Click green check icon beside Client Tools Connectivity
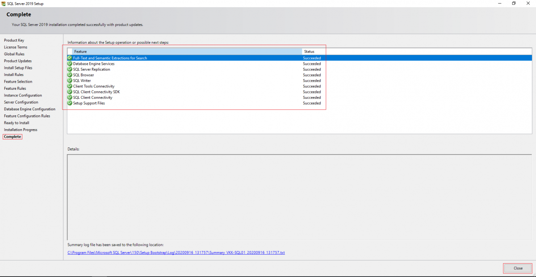The image size is (536, 277). click(70, 86)
